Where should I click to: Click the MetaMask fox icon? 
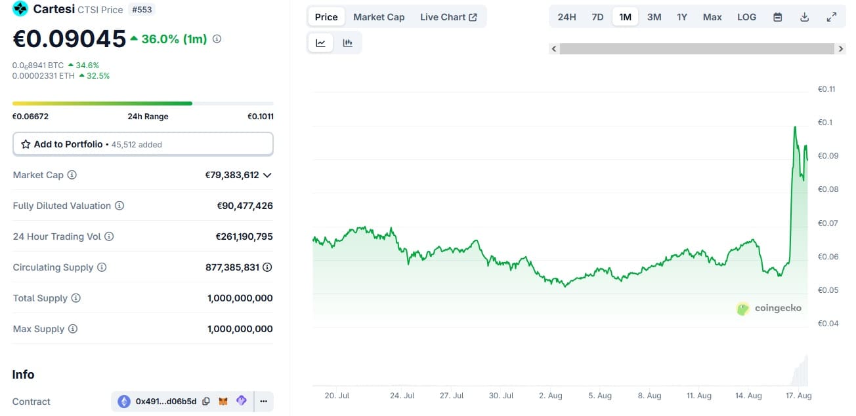click(223, 401)
